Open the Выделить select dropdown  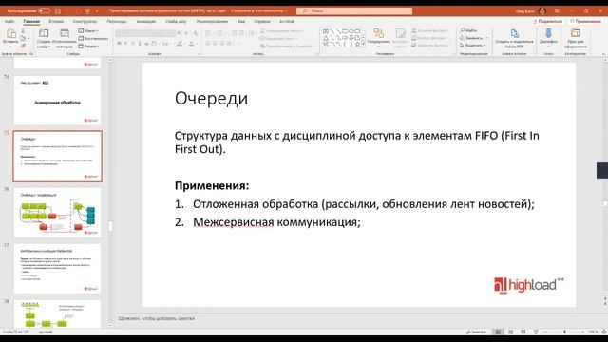pyautogui.click(x=473, y=46)
